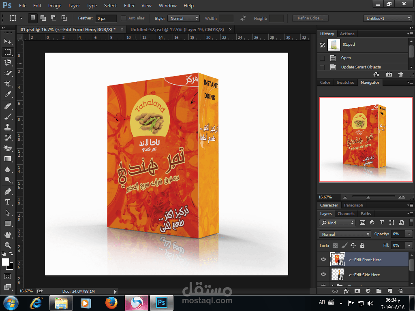Select the Quick Selection tool
The image size is (415, 311).
[7, 73]
